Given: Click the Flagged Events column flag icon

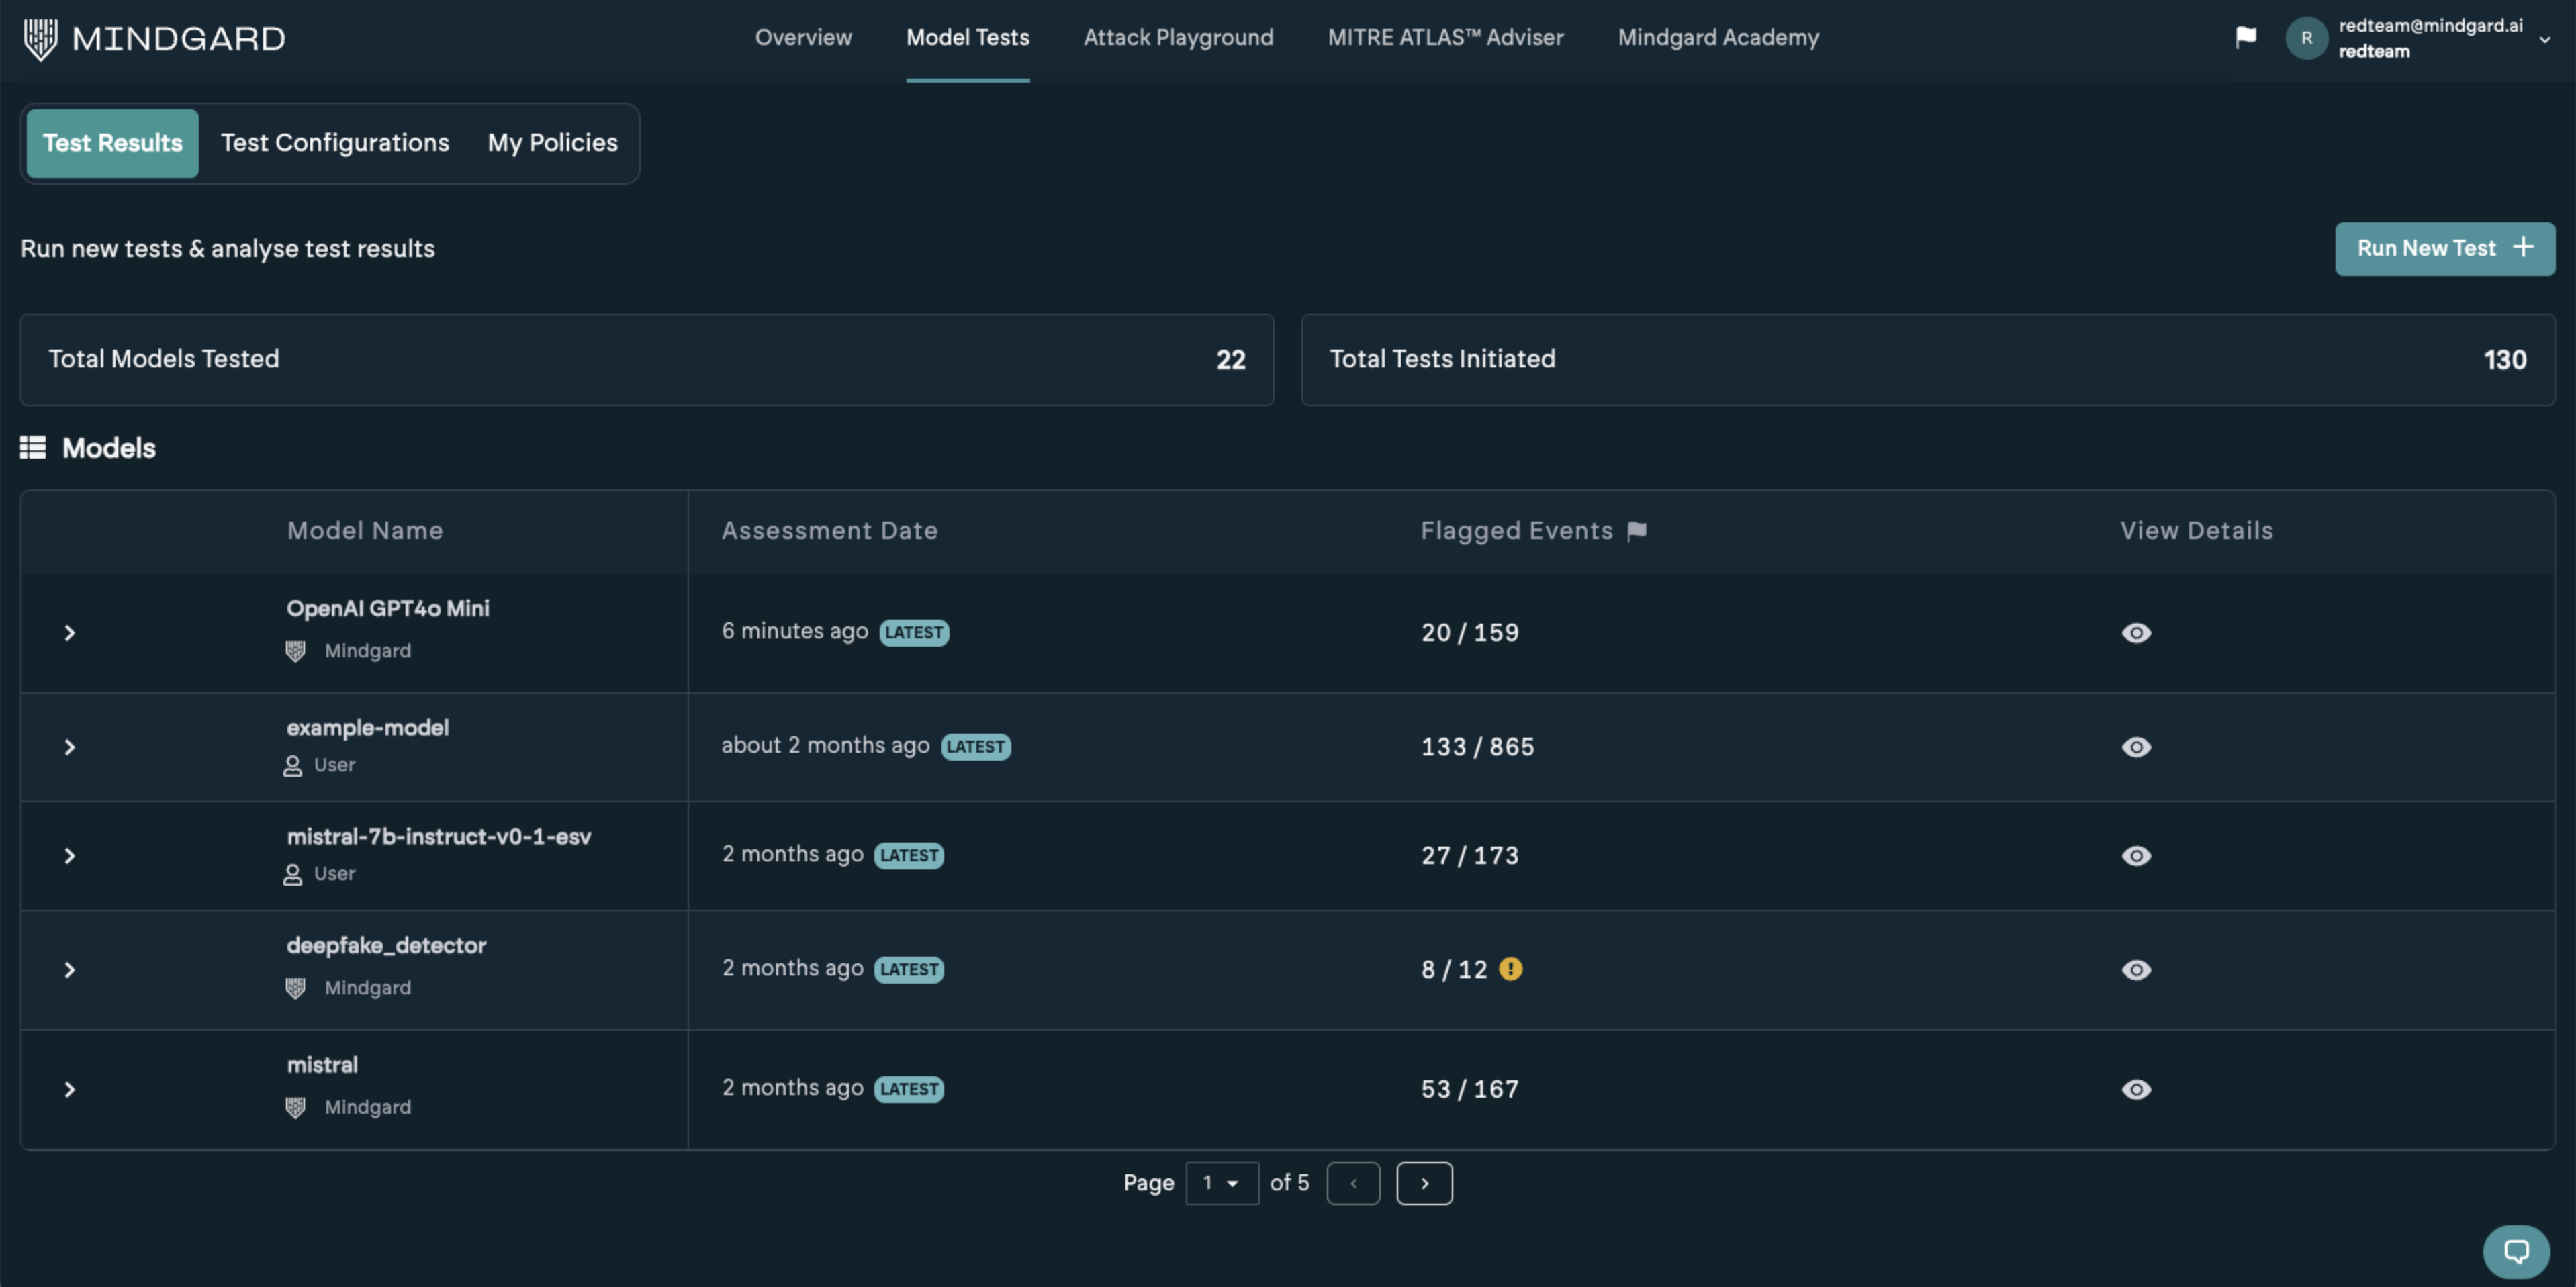Looking at the screenshot, I should click(1636, 531).
